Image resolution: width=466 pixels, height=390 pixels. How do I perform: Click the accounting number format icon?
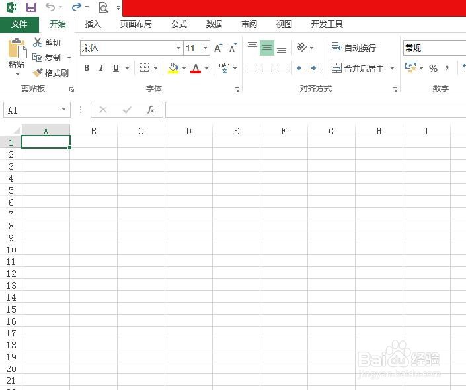(x=410, y=68)
